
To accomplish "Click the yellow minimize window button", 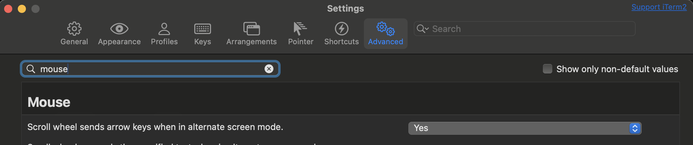I will (x=22, y=9).
